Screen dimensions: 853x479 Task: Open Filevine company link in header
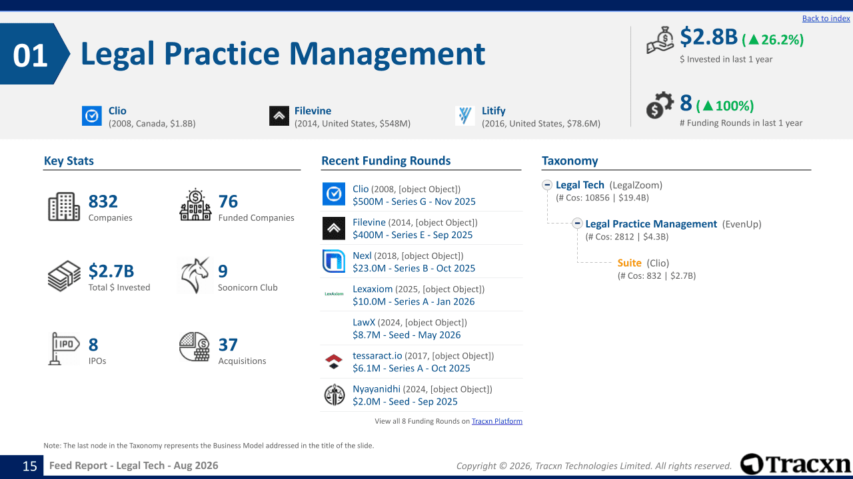click(x=313, y=111)
